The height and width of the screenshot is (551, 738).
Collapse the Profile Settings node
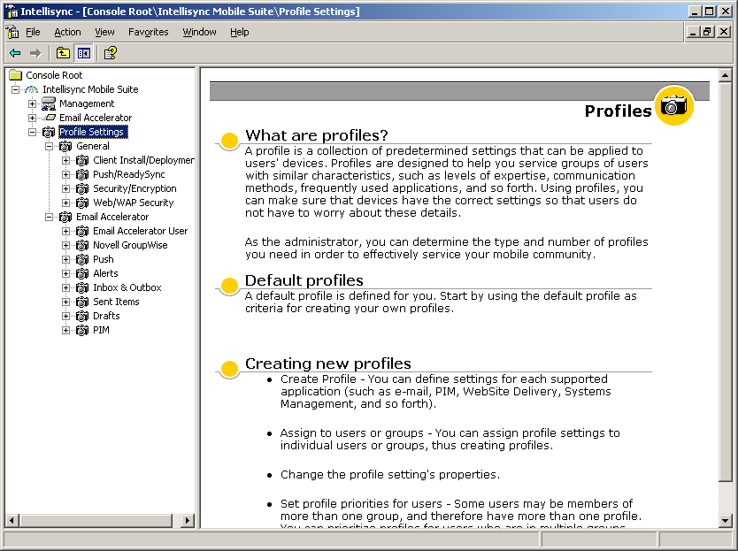coord(32,132)
